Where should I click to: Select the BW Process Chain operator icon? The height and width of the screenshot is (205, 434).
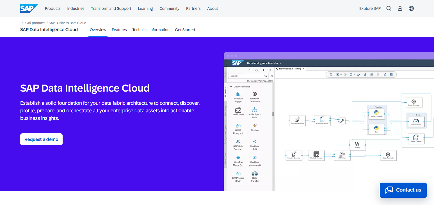(238, 174)
